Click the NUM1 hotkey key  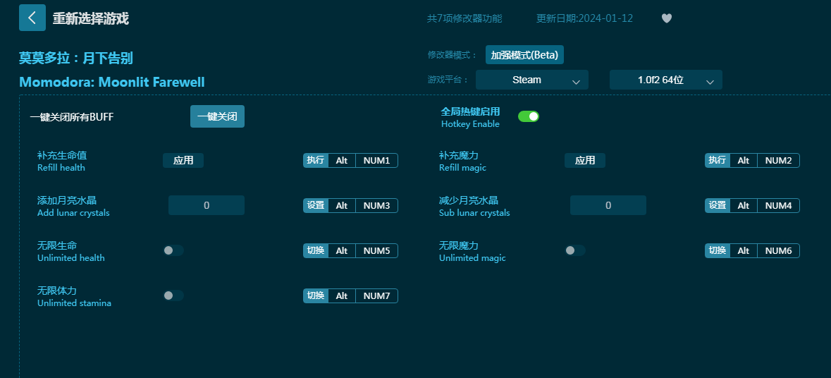[377, 160]
